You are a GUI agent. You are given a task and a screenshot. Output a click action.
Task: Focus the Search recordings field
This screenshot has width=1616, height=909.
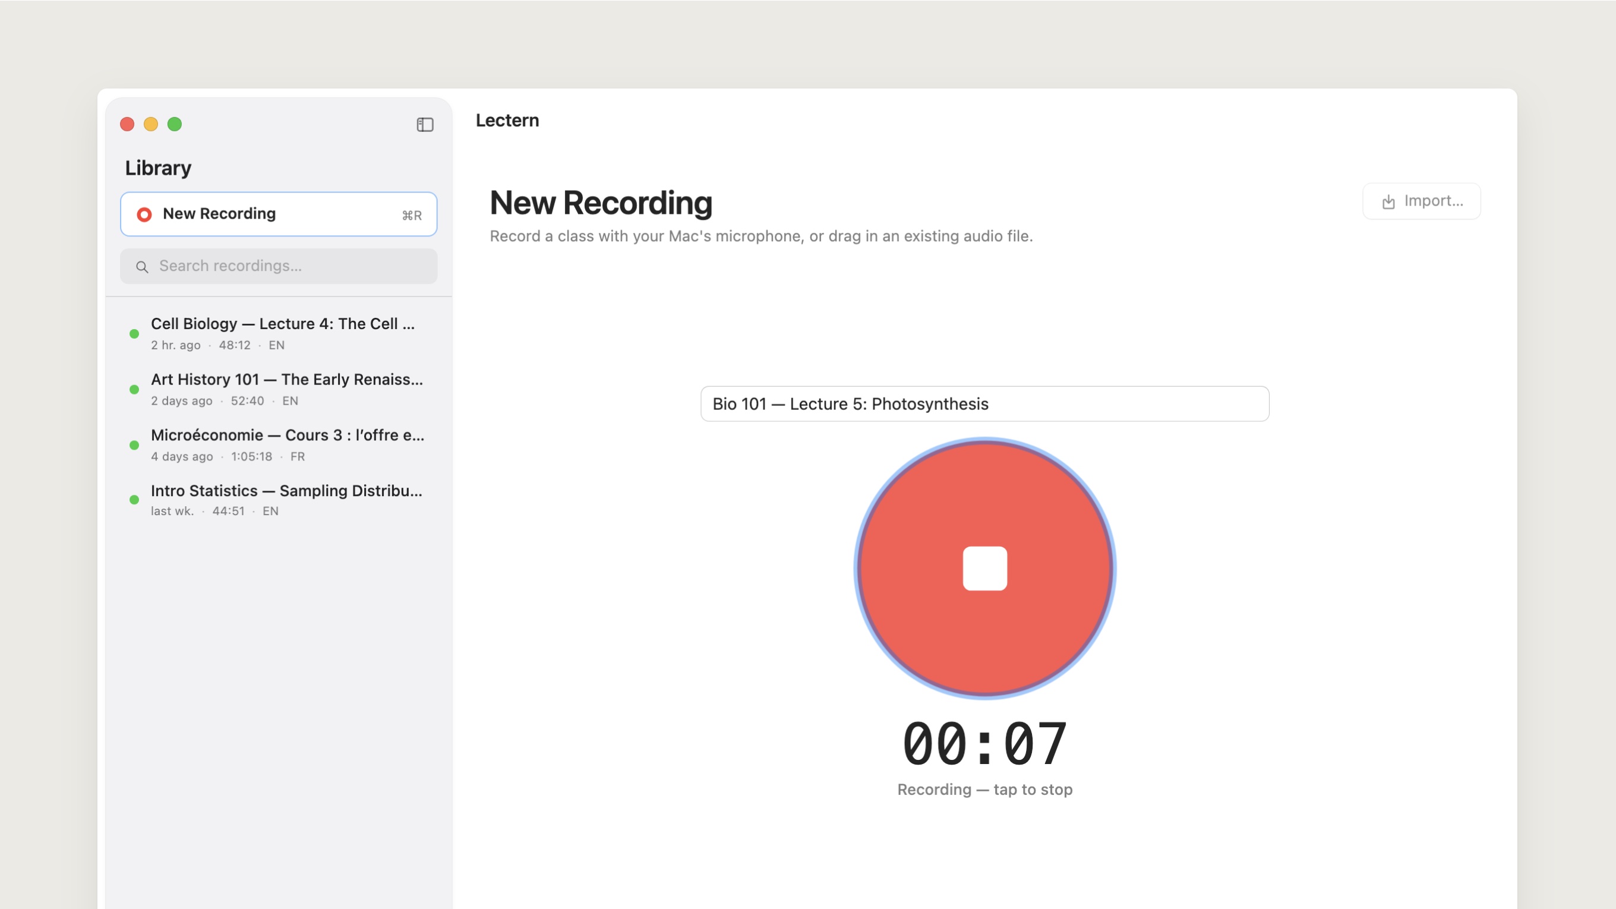(279, 266)
